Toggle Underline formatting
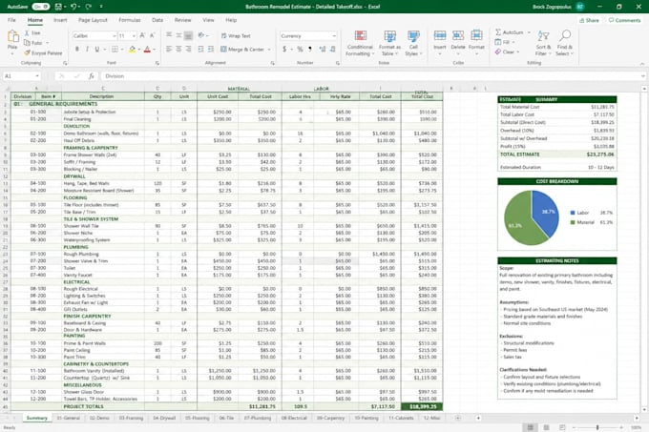This screenshot has width=649, height=432. [97, 50]
